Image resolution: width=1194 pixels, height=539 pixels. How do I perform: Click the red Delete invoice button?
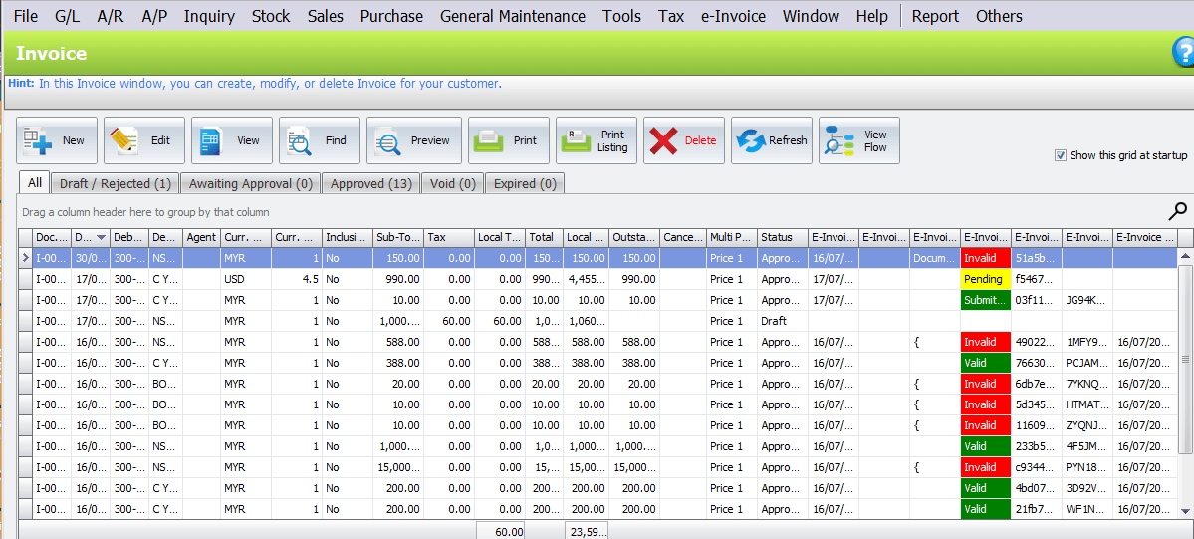tap(684, 140)
